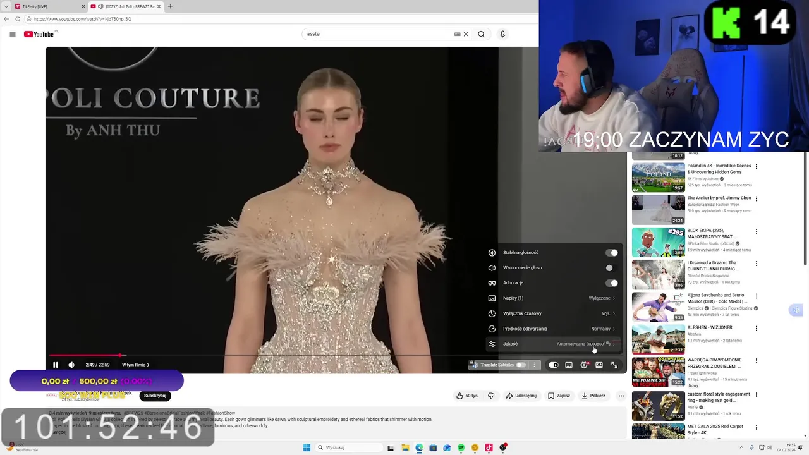The height and width of the screenshot is (455, 809).
Task: Toggle autoplay switch in player
Action: (554, 365)
